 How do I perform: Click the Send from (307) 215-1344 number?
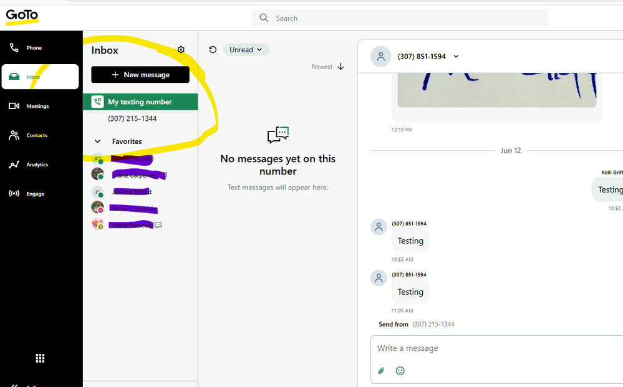tap(433, 324)
